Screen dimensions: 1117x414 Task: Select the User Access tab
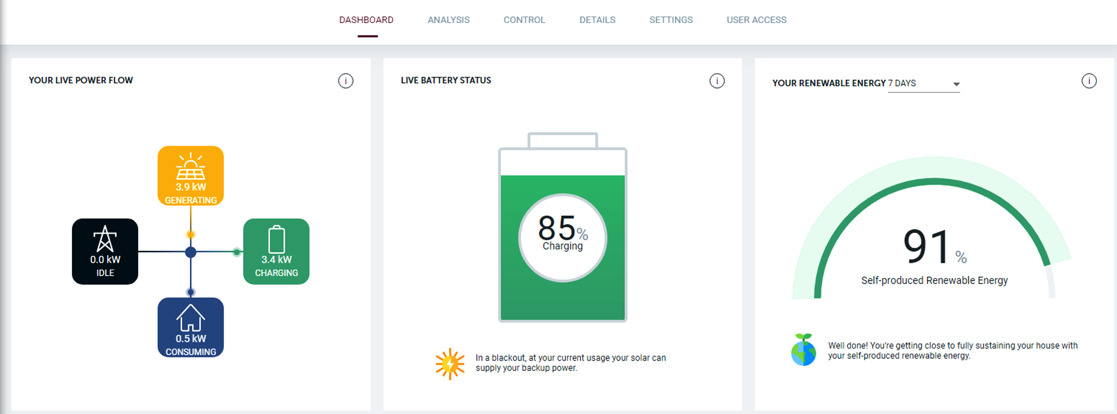[x=756, y=20]
